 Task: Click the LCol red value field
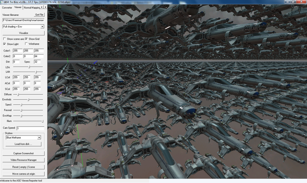click(x=16, y=77)
